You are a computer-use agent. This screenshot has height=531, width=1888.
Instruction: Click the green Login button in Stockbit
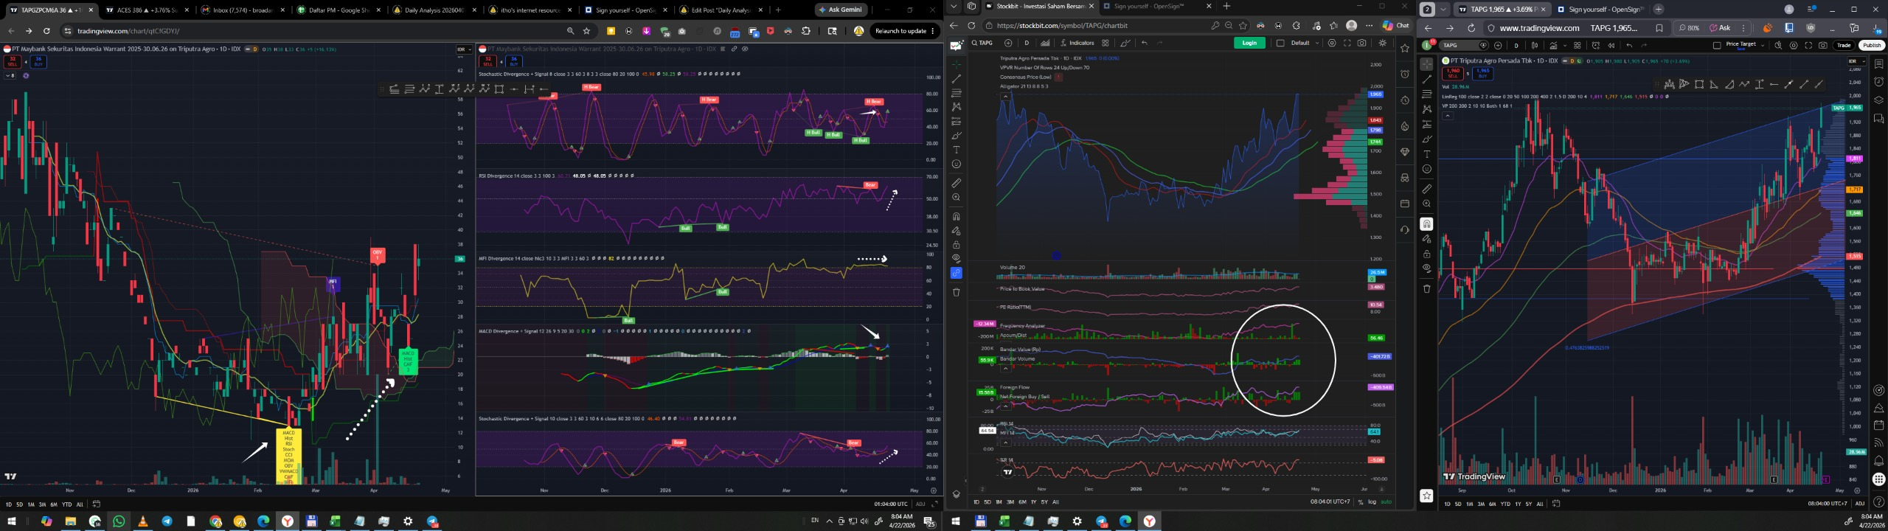click(1249, 43)
